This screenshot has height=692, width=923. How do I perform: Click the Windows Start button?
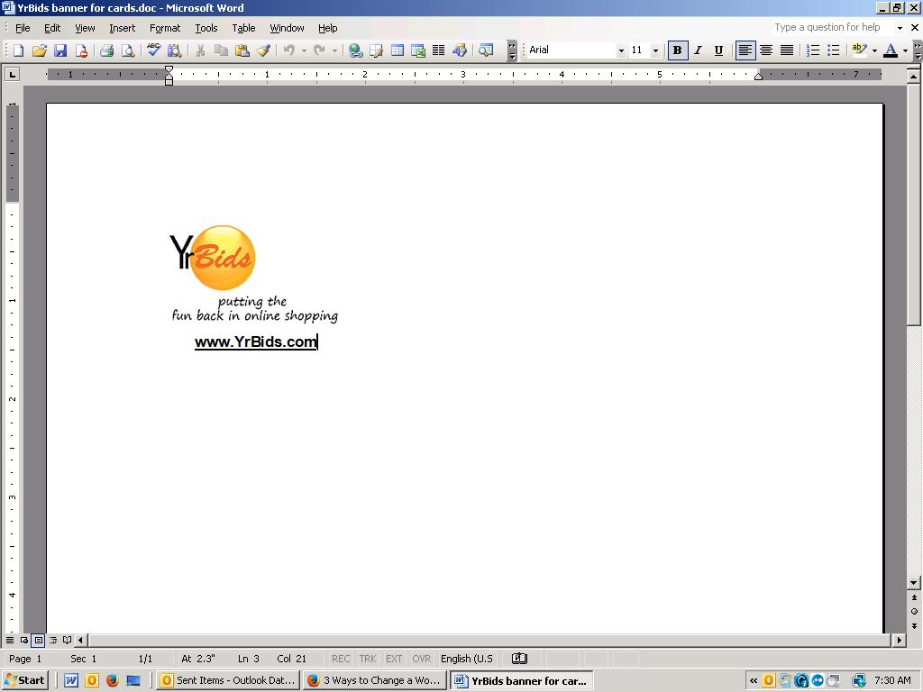tap(25, 680)
